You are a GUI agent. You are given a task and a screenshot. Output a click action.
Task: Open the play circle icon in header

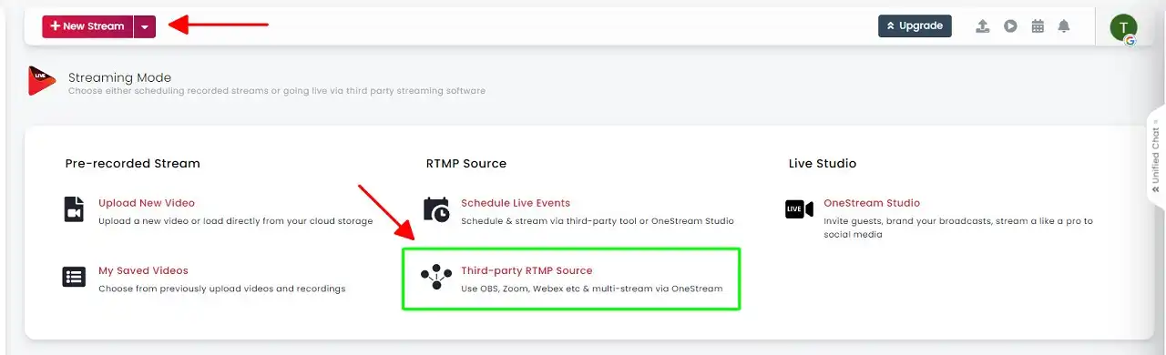[1010, 26]
